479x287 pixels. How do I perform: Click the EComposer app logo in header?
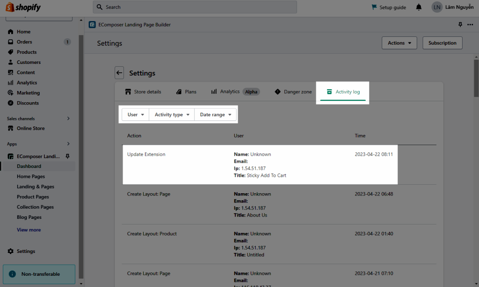tap(92, 25)
